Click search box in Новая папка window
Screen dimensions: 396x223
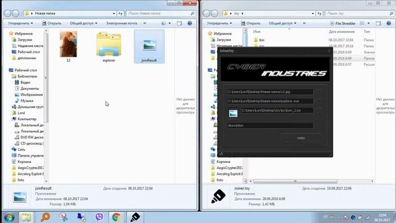click(x=161, y=14)
